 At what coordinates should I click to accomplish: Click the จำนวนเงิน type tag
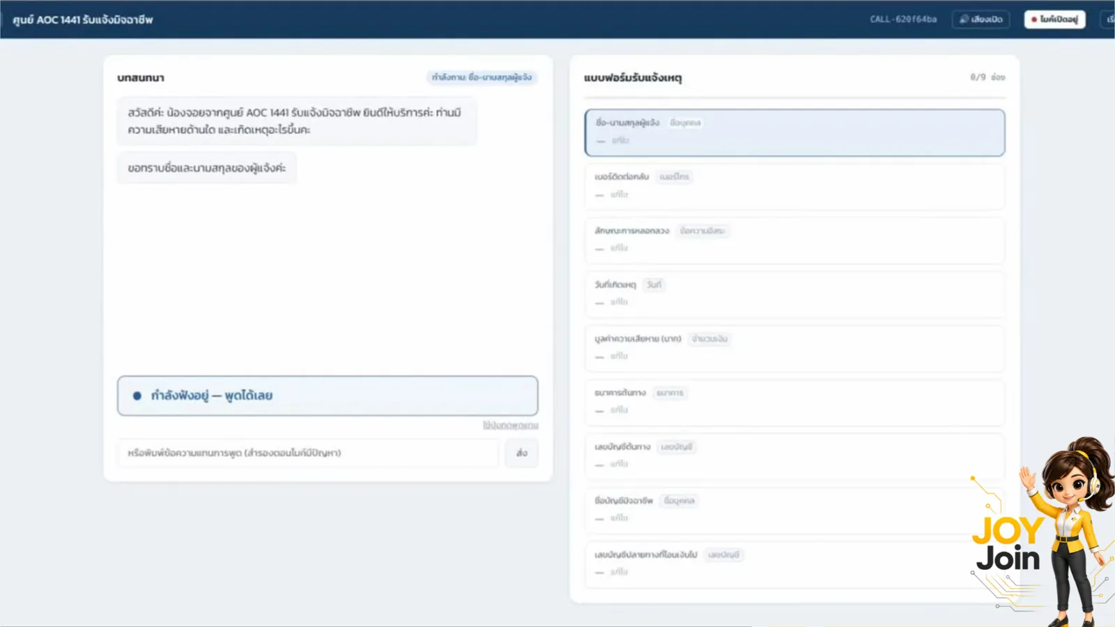[x=709, y=339]
